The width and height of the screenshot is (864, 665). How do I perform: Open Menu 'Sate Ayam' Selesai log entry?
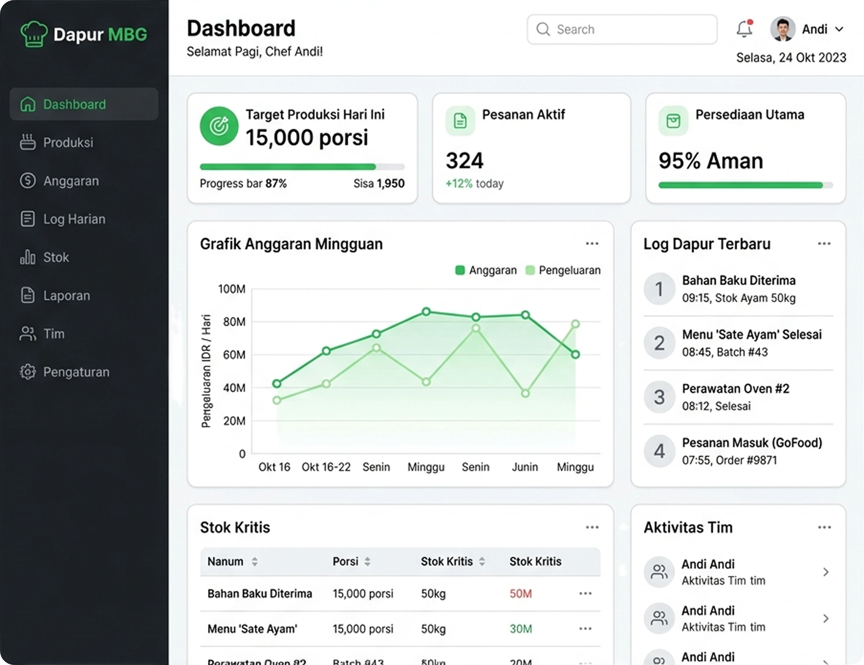click(738, 343)
